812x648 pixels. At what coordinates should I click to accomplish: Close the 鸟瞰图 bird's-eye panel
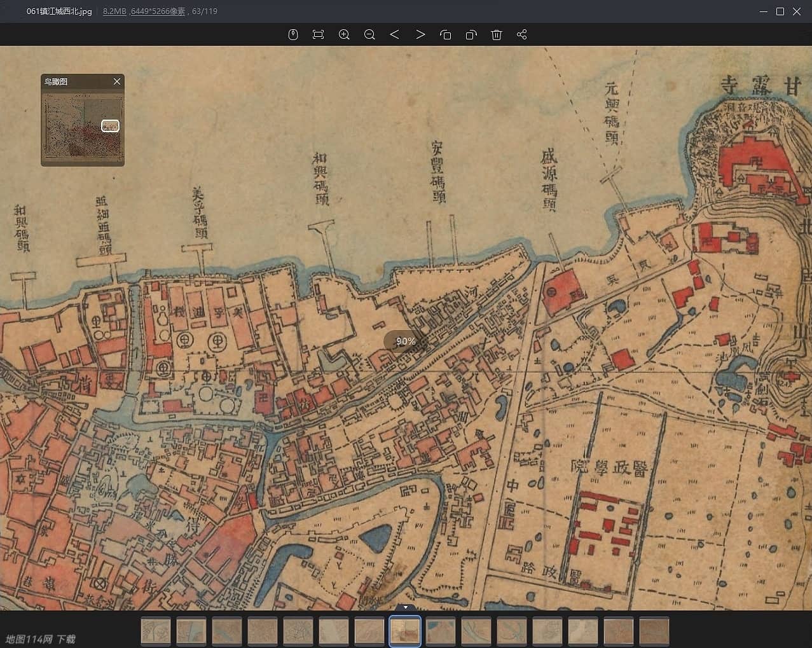(117, 81)
